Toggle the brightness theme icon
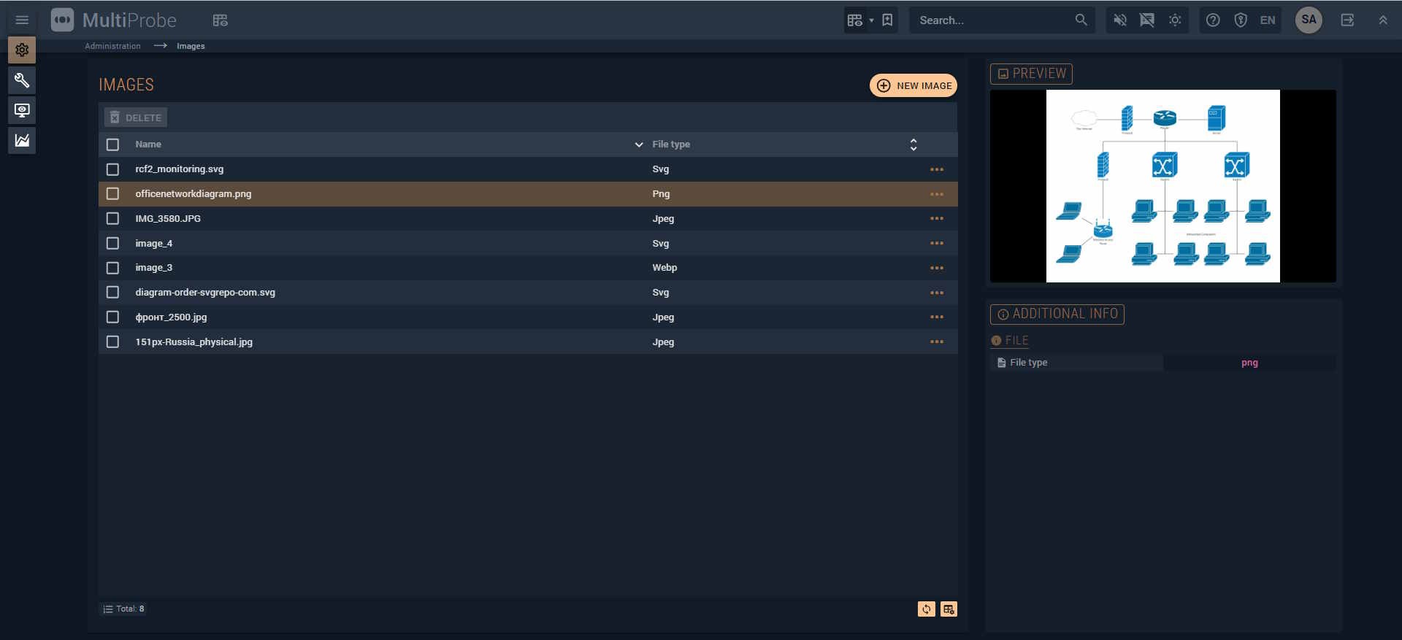Viewport: 1402px width, 640px height. 1175,20
